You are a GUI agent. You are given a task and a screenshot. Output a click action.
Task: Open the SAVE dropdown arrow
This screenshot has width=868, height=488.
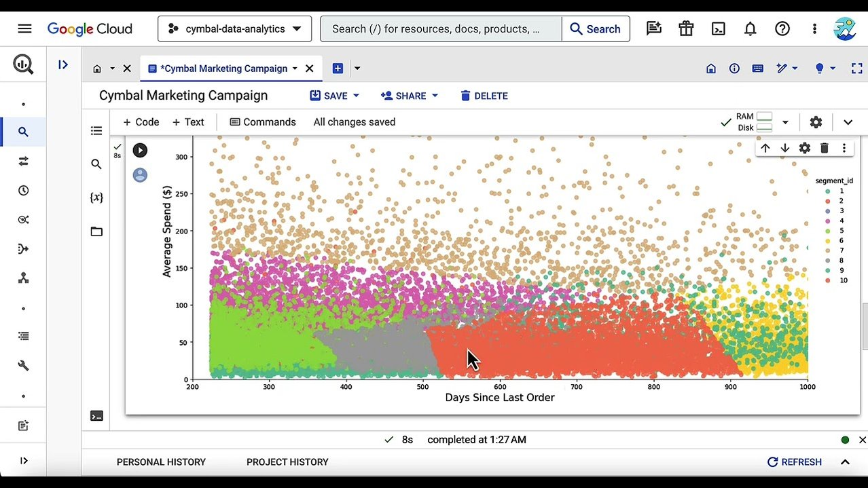click(x=356, y=96)
